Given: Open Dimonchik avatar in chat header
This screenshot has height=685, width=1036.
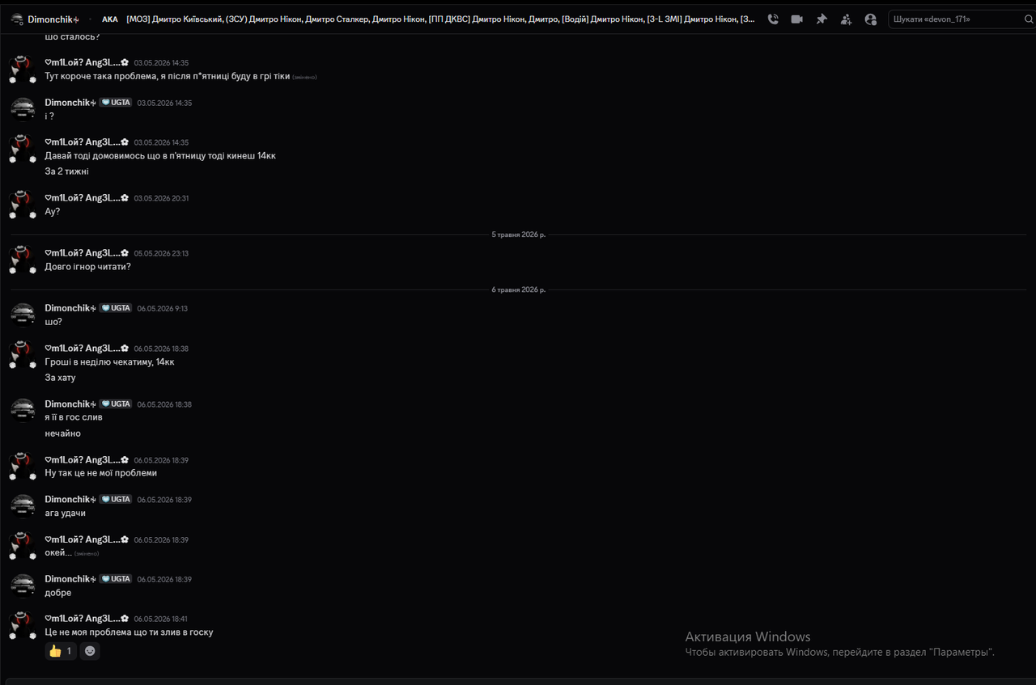Looking at the screenshot, I should [x=17, y=19].
